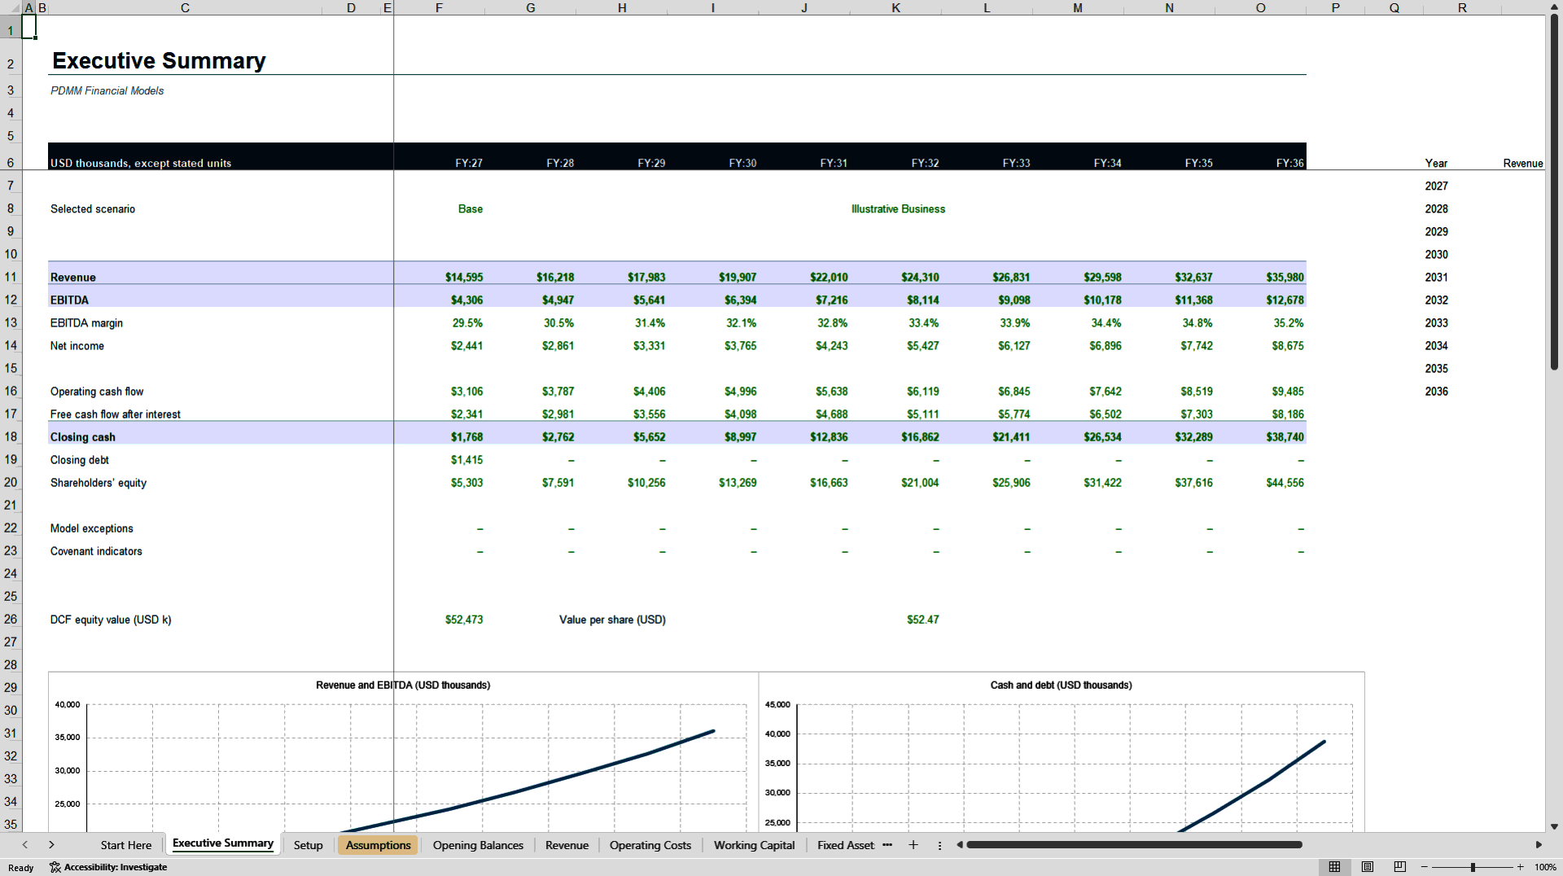Adjust the zoom slider handle

pos(1473,867)
